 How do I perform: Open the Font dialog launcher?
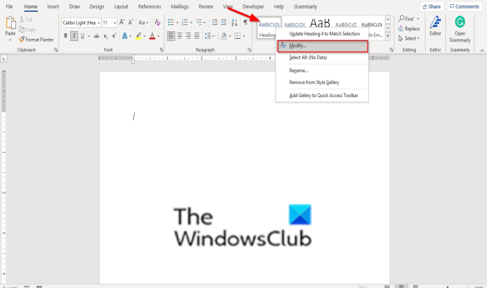click(x=161, y=50)
